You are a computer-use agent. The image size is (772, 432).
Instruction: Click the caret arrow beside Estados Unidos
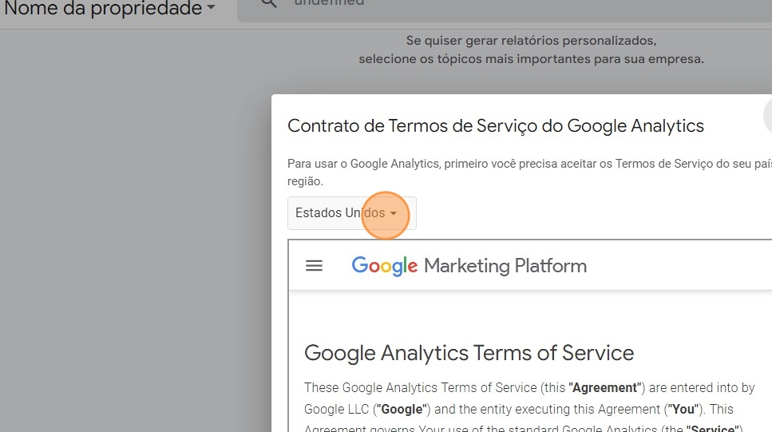(x=393, y=214)
